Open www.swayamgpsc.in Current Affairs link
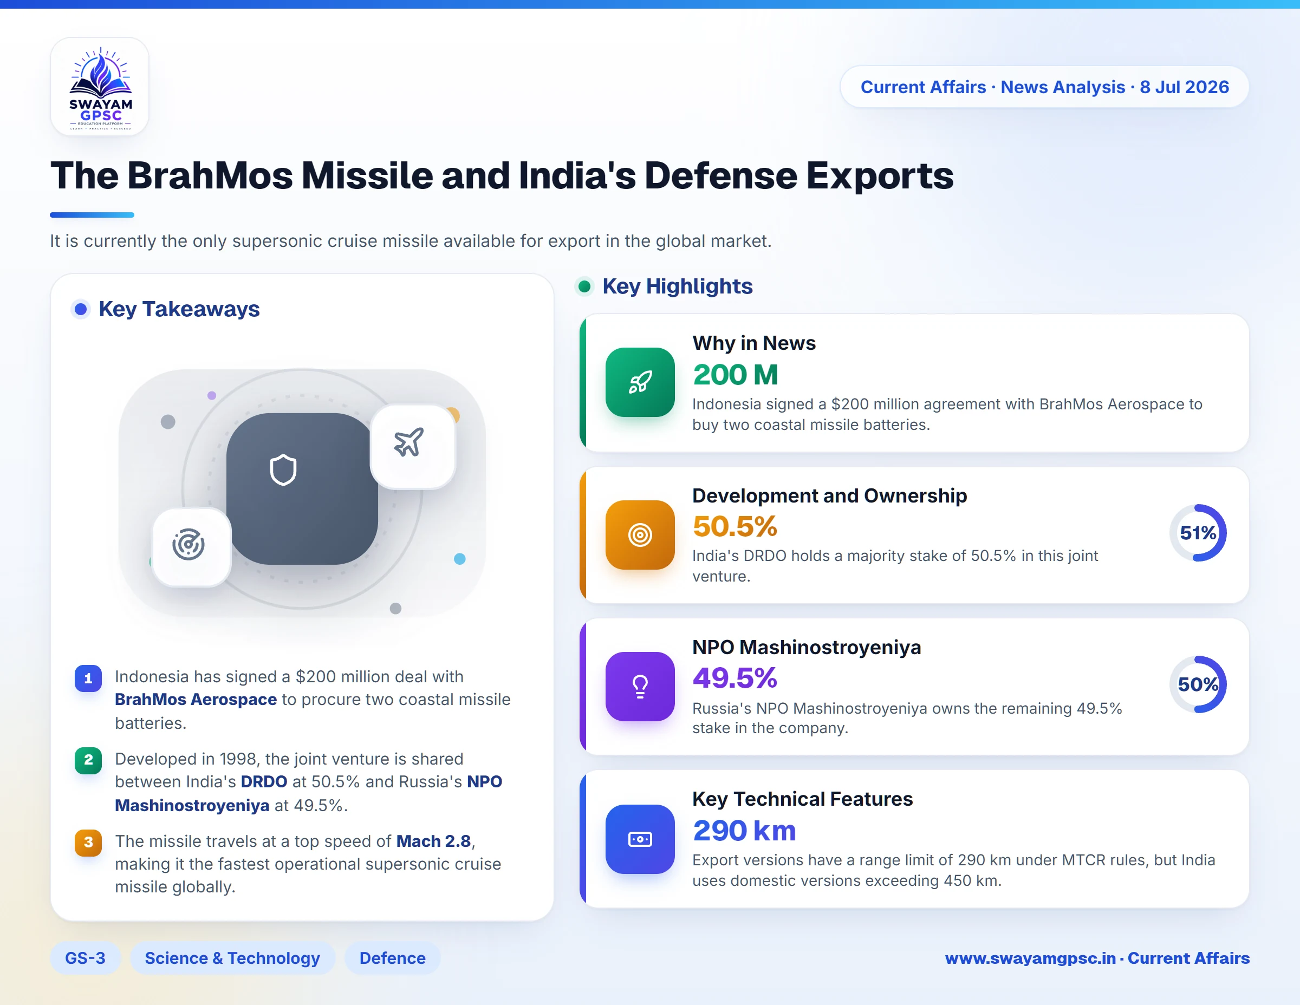 (1097, 958)
